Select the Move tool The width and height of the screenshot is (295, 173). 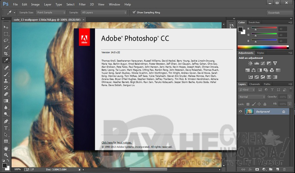tap(6, 27)
